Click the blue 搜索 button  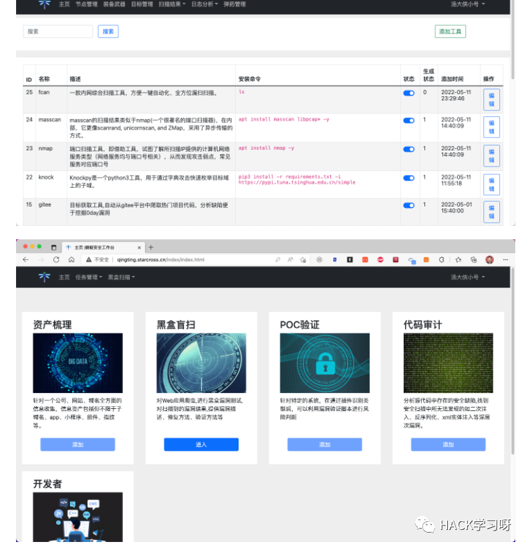(108, 31)
